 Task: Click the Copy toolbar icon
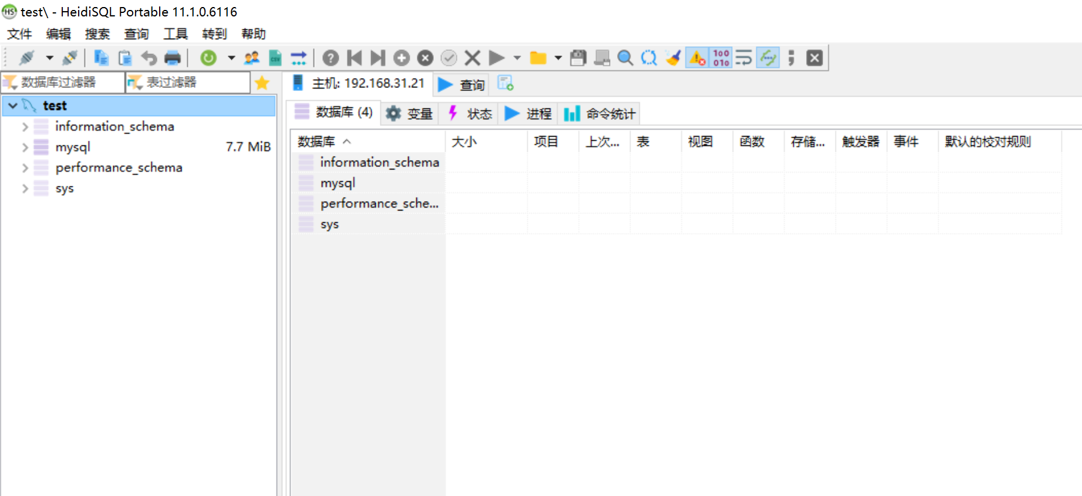102,57
